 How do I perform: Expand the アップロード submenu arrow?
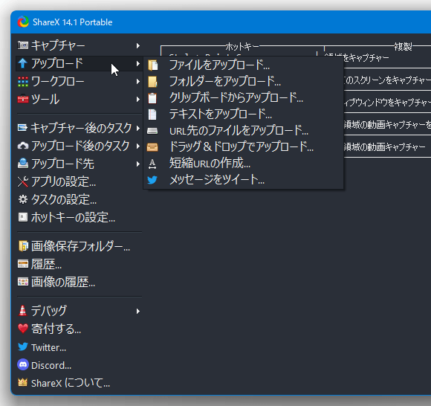138,63
